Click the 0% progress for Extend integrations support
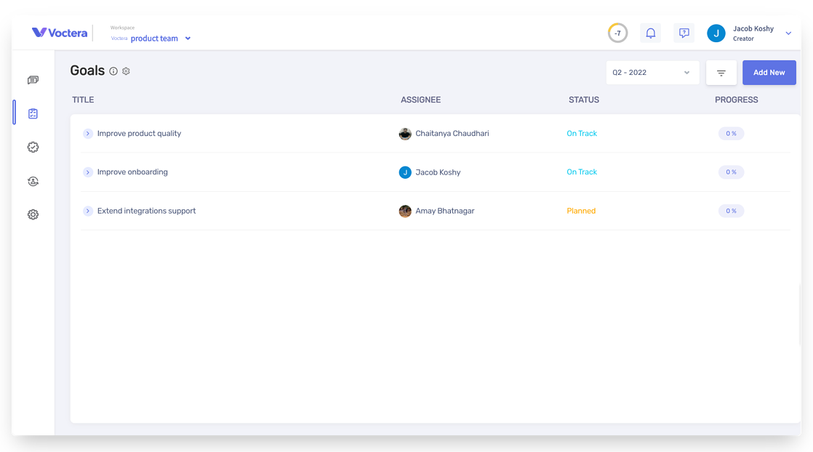The width and height of the screenshot is (813, 452). [x=731, y=211]
